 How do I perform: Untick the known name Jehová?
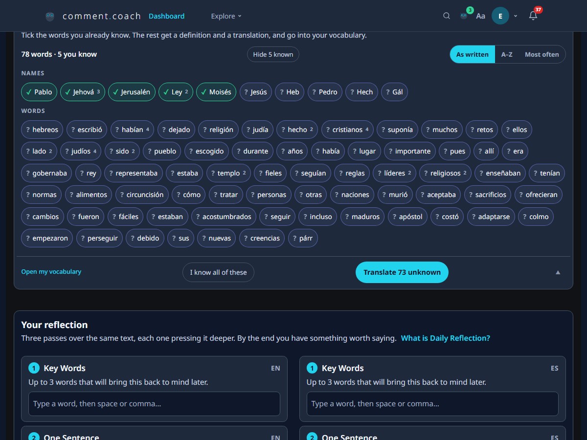coord(82,92)
